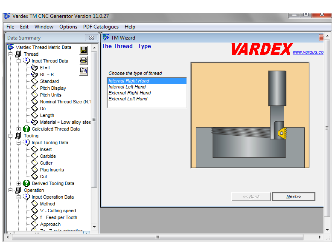Collapse the Input Operation Data node
335x245 pixels.
click(x=19, y=197)
